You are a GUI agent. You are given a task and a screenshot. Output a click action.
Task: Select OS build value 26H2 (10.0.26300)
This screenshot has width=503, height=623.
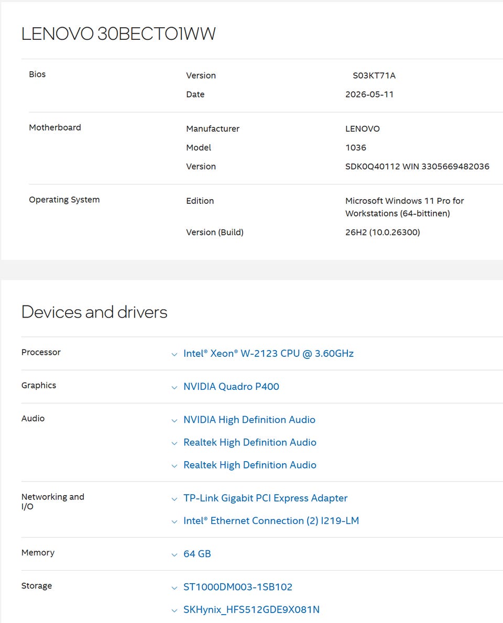[382, 232]
